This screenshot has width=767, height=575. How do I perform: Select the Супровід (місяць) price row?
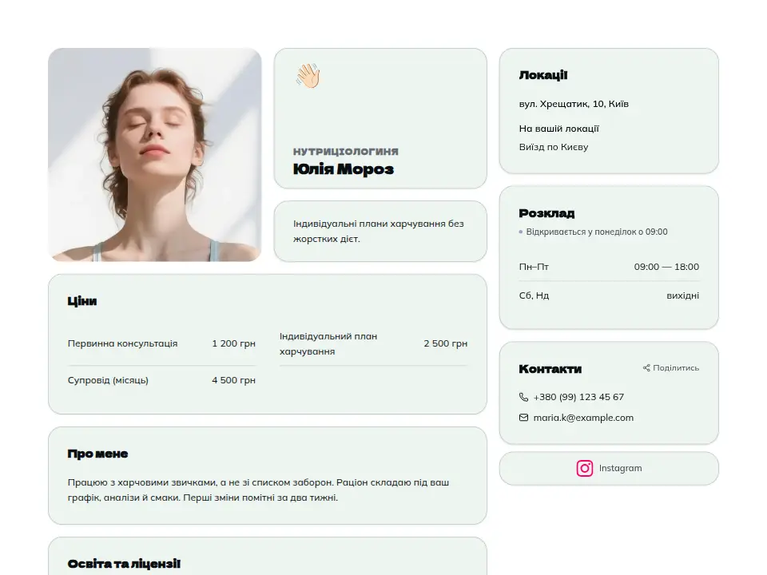click(x=161, y=380)
